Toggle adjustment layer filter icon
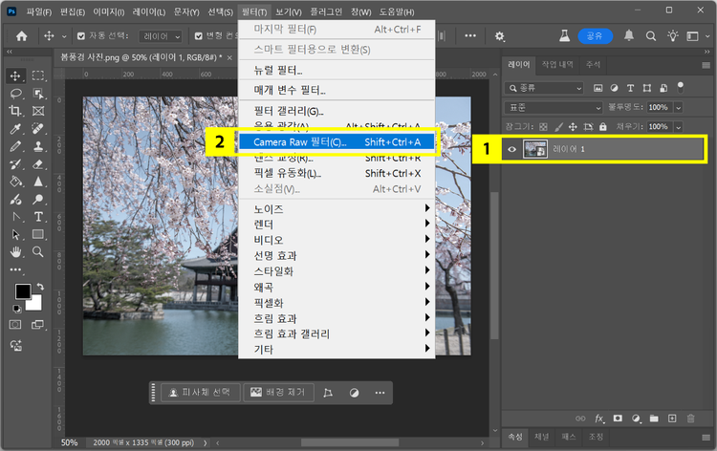717x451 pixels. [614, 88]
